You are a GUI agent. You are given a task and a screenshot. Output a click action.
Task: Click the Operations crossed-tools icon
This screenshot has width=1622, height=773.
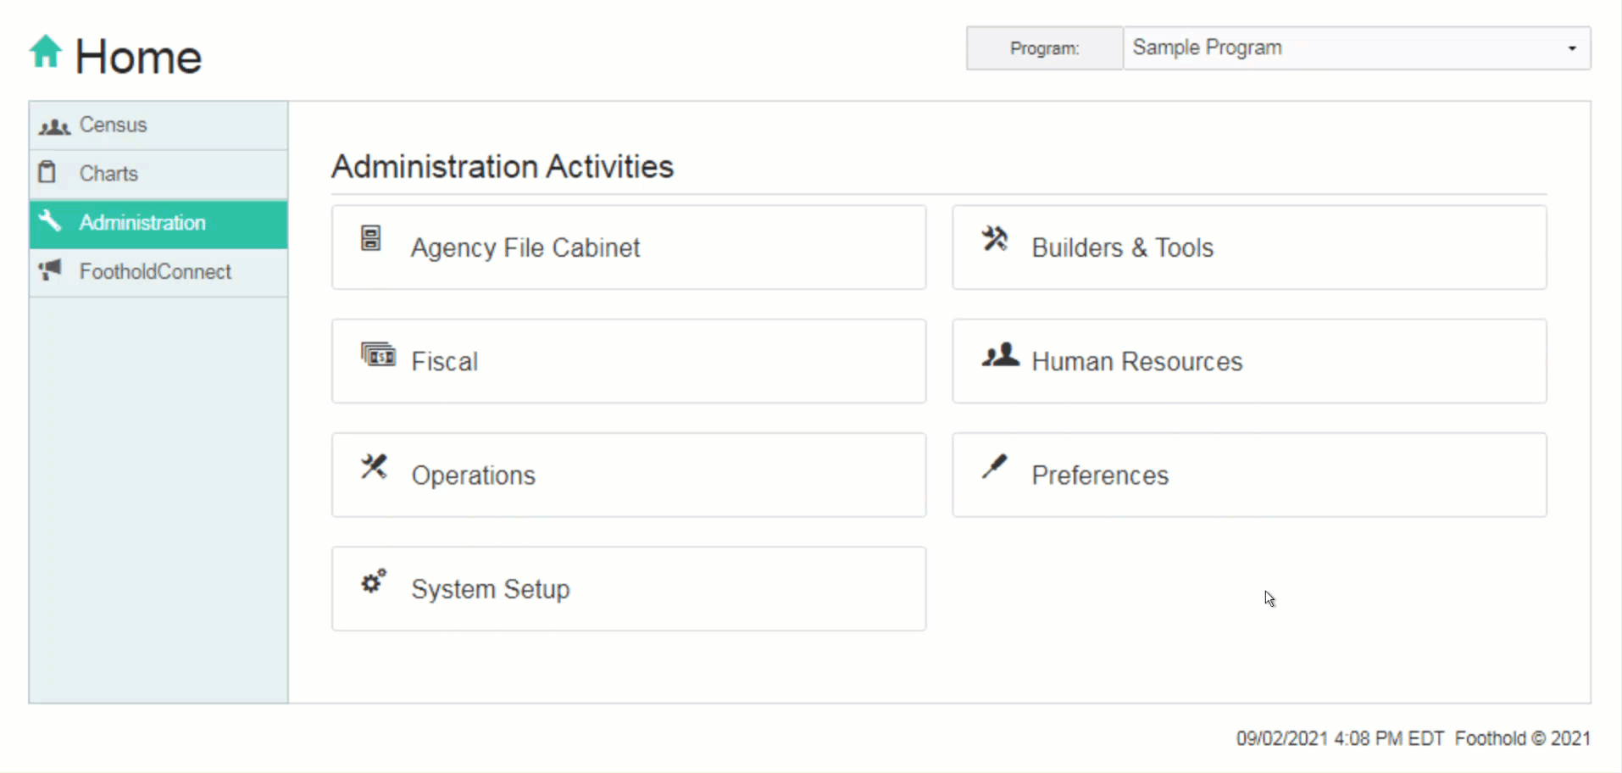click(x=374, y=466)
